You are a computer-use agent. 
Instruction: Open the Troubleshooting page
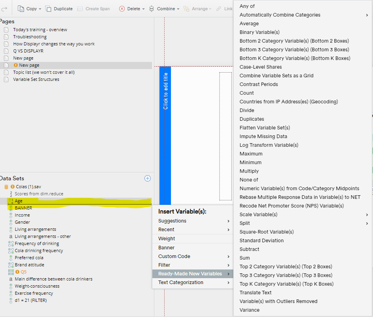[x=30, y=37]
